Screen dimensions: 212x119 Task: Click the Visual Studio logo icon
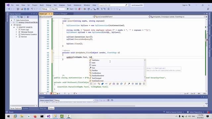point(8,5)
